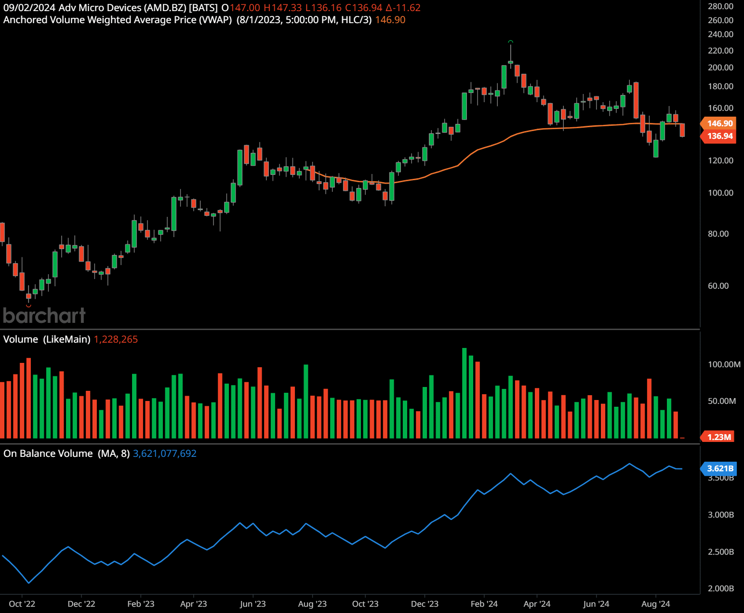
Task: Click the 3.000B OBV axis label
Action: [721, 515]
